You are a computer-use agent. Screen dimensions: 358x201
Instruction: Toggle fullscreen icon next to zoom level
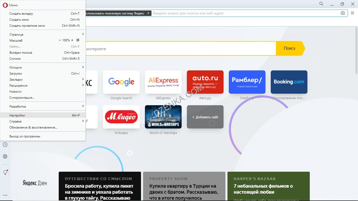[78, 40]
